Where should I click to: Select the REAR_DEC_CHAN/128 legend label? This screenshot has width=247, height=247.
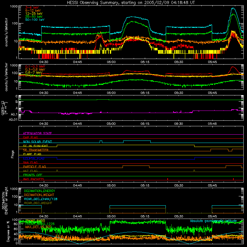tap(41, 199)
